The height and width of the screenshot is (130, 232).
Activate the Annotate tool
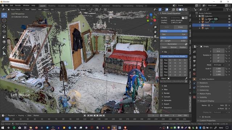point(4,48)
